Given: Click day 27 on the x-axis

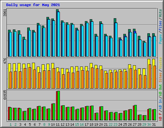Looking at the screenshot, I should tap(135, 124).
